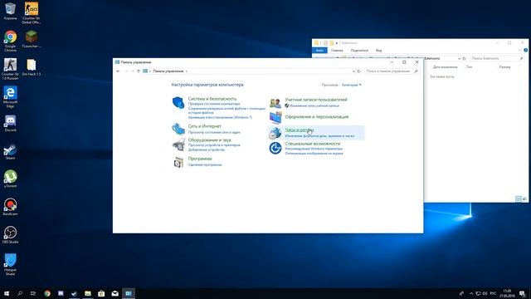The height and width of the screenshot is (299, 531).
Task: Open the Файл tab in Explorer
Action: 319,50
